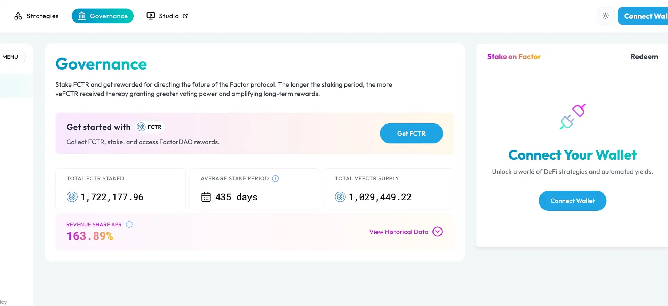Screen dimensions: 668x306
Task: Click info icon beside Revenue Share APR
Action: click(129, 224)
